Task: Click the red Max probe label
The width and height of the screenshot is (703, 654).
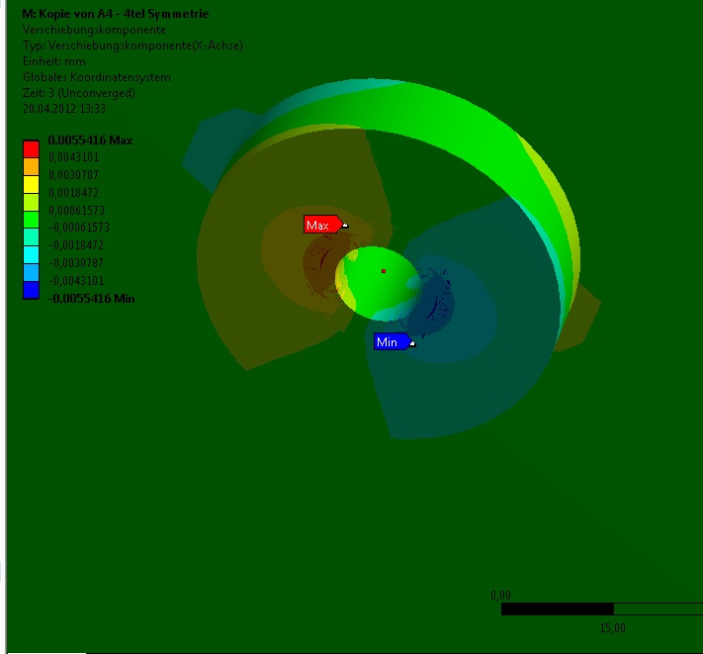Action: point(323,225)
